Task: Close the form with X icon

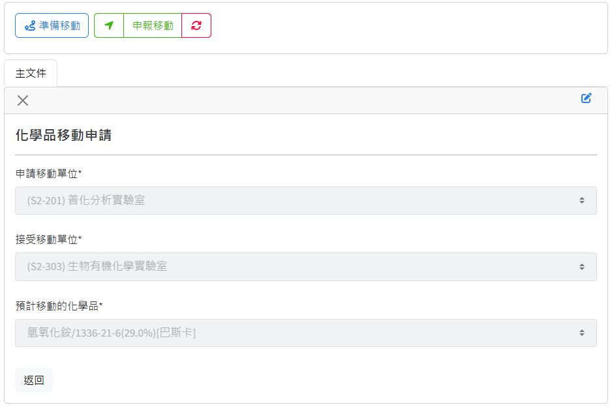Action: click(23, 100)
